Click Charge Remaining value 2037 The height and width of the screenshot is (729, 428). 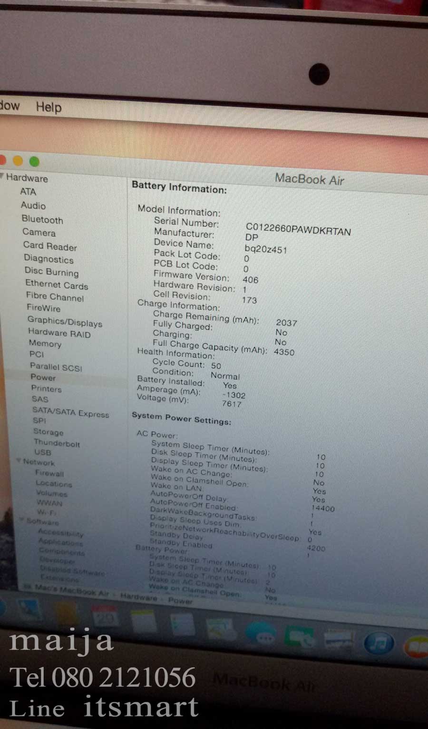pyautogui.click(x=286, y=322)
